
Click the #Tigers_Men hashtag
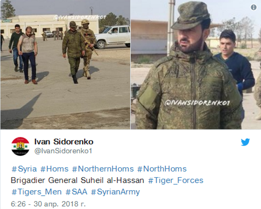37,192
